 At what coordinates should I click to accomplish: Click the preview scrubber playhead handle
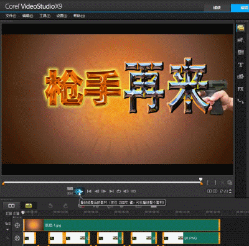200,180
